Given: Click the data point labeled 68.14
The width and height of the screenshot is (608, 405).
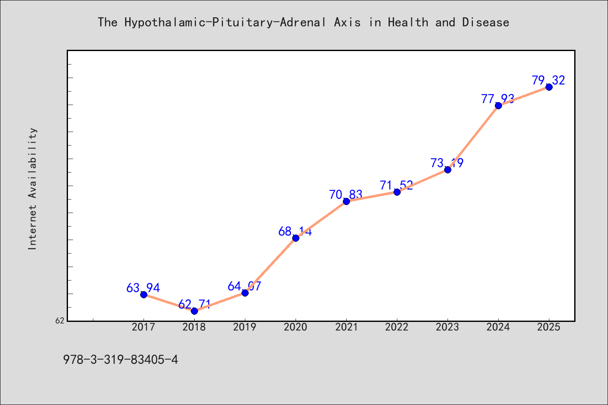Looking at the screenshot, I should [296, 238].
